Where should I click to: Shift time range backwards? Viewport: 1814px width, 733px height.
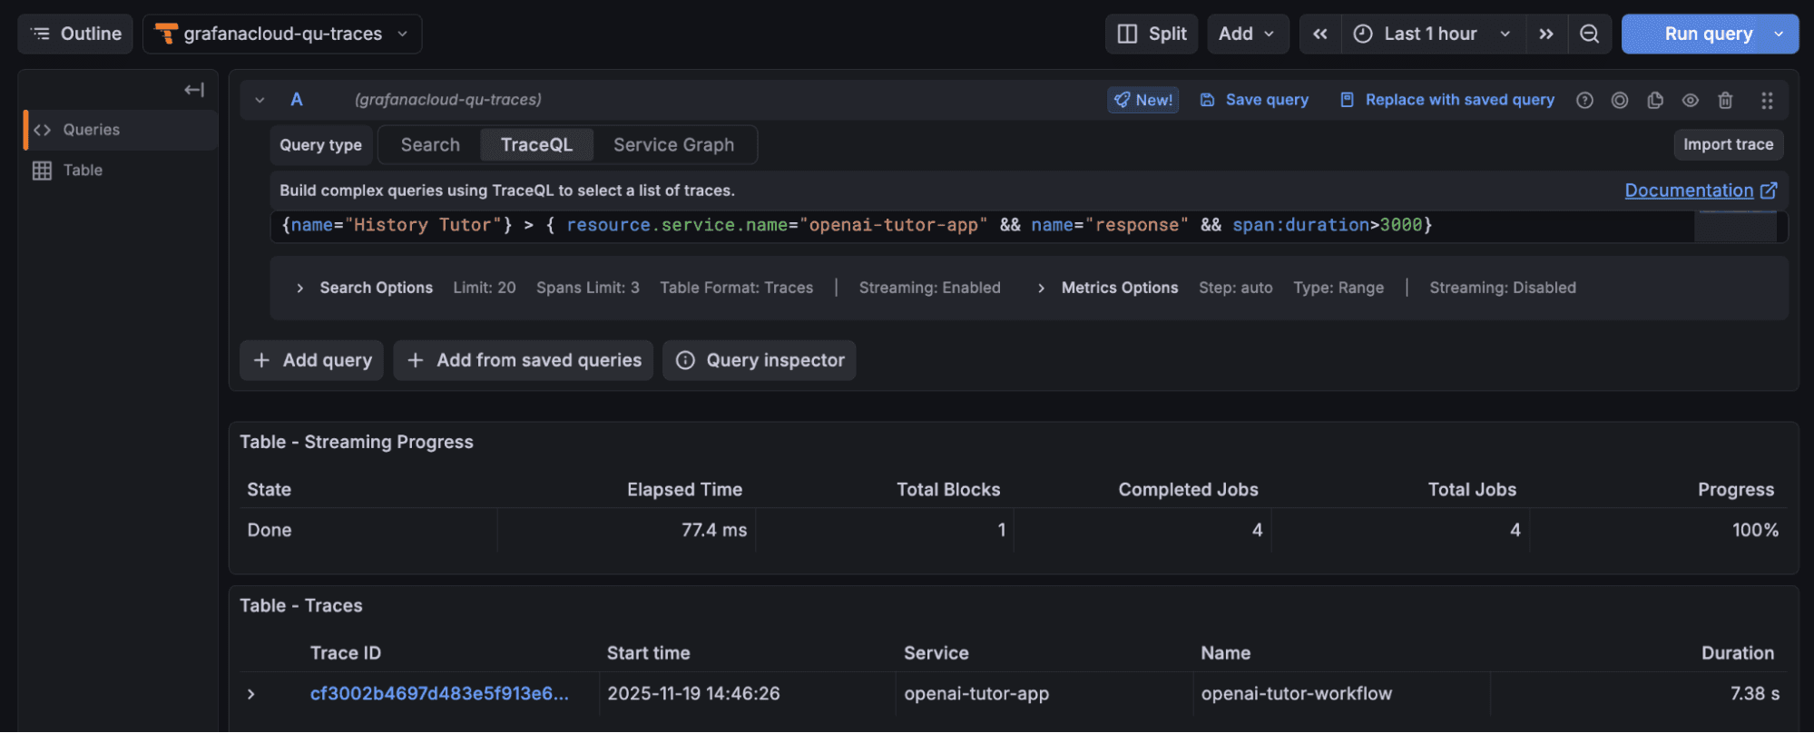(1320, 34)
